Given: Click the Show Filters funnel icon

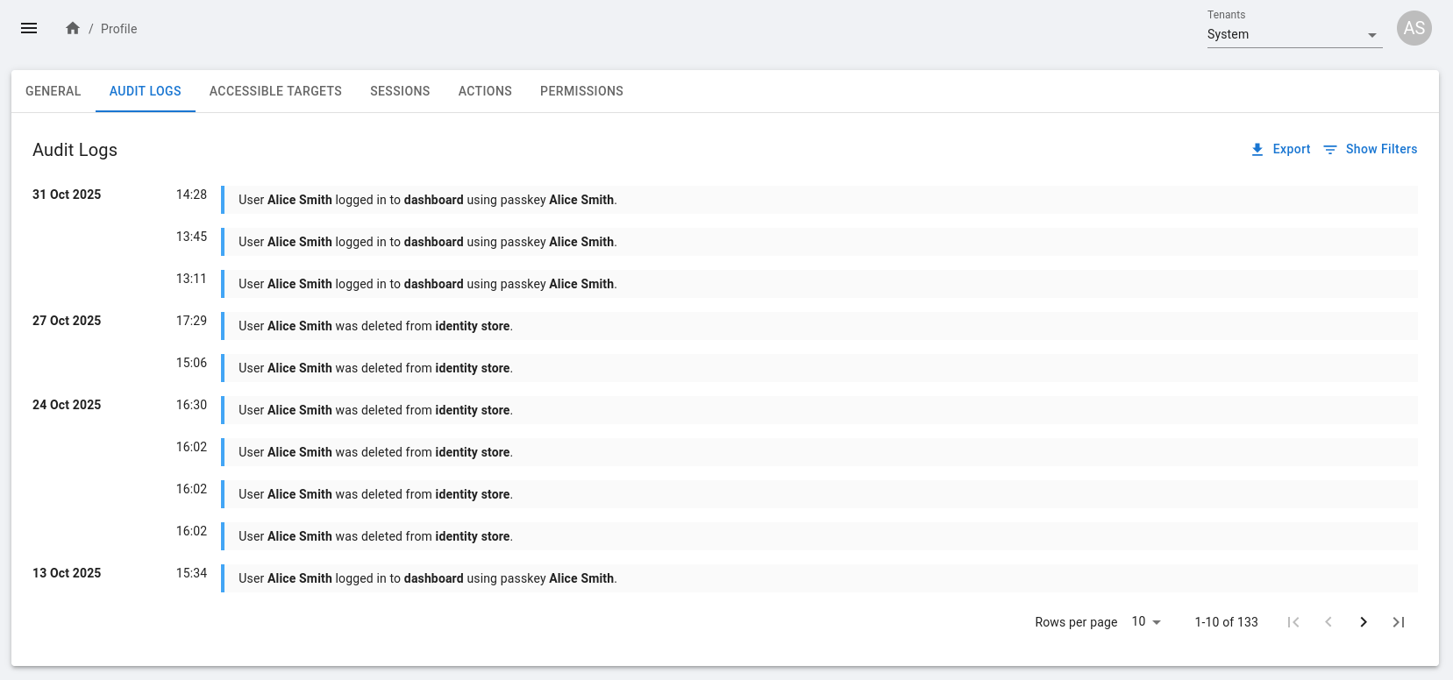Looking at the screenshot, I should tap(1329, 150).
